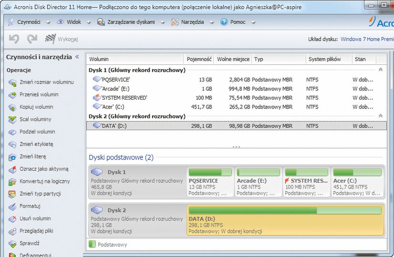Click the Zmień etykietę icon
The height and width of the screenshot is (257, 394).
pos(12,144)
